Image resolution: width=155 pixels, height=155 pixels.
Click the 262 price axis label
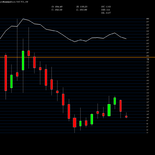[148, 19]
